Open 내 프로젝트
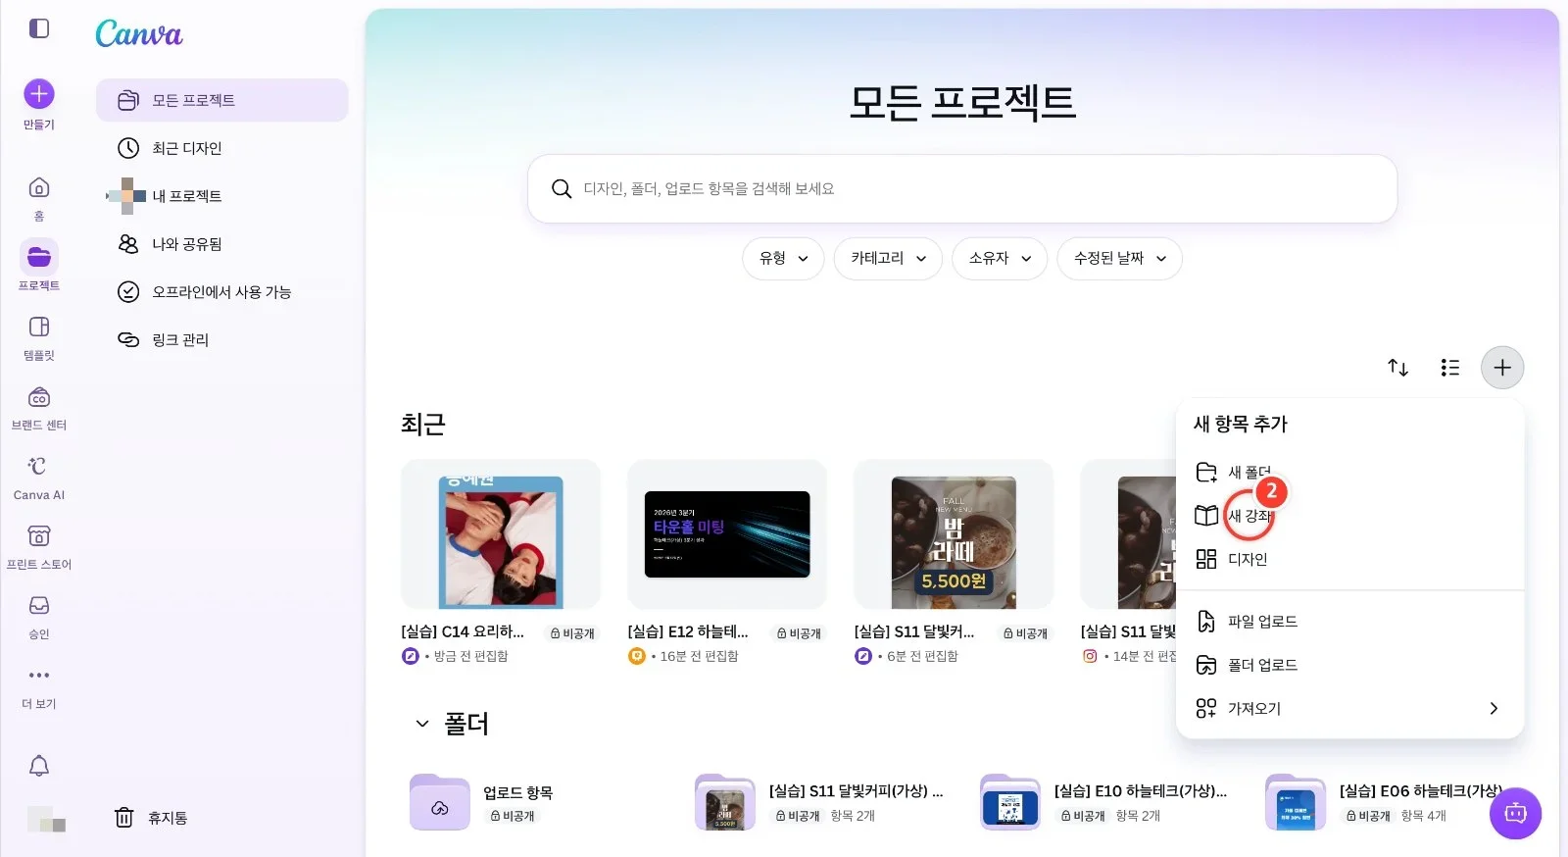This screenshot has height=857, width=1568. (222, 196)
